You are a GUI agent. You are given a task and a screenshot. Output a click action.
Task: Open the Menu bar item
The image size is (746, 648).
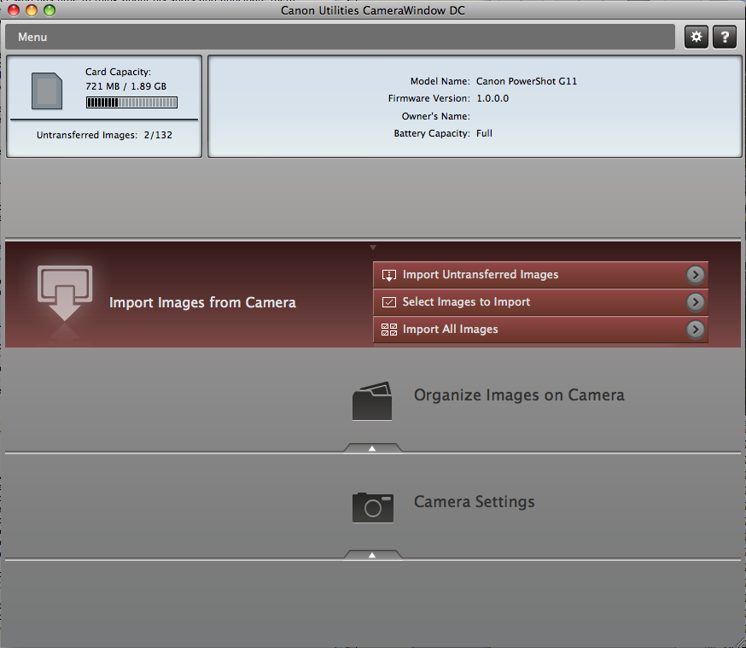[x=32, y=37]
